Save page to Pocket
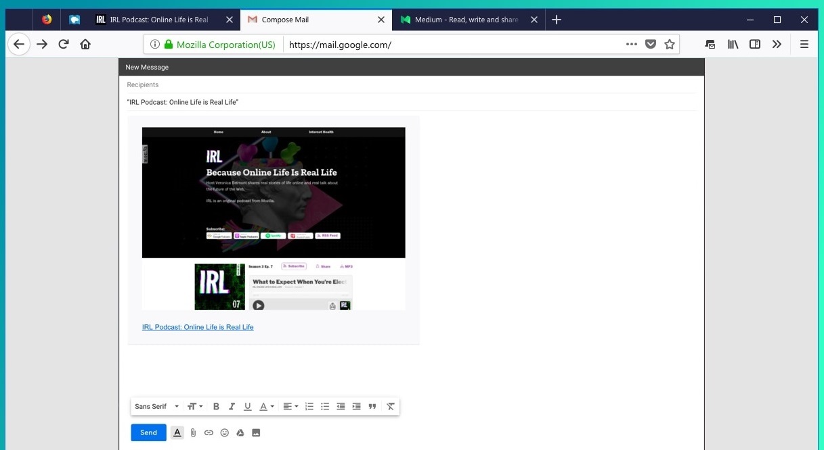The width and height of the screenshot is (824, 450). tap(651, 45)
